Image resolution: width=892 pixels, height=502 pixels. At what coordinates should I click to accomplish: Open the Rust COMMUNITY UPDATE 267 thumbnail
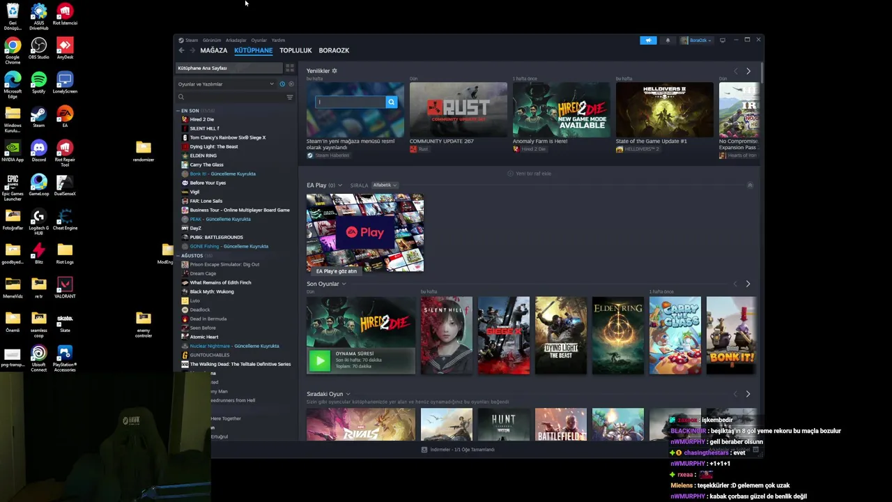tap(459, 109)
